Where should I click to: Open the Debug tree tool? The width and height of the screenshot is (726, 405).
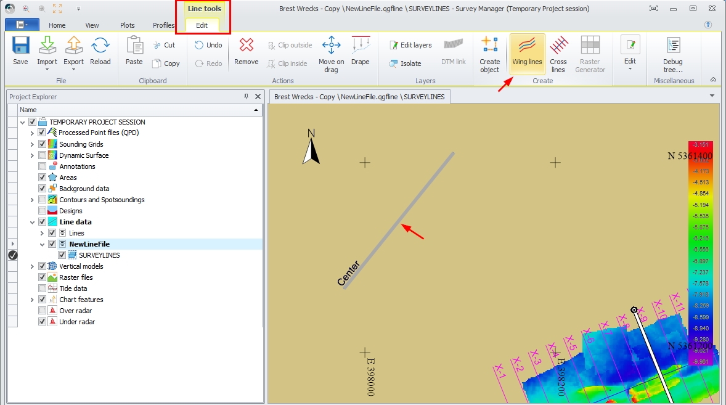672,53
